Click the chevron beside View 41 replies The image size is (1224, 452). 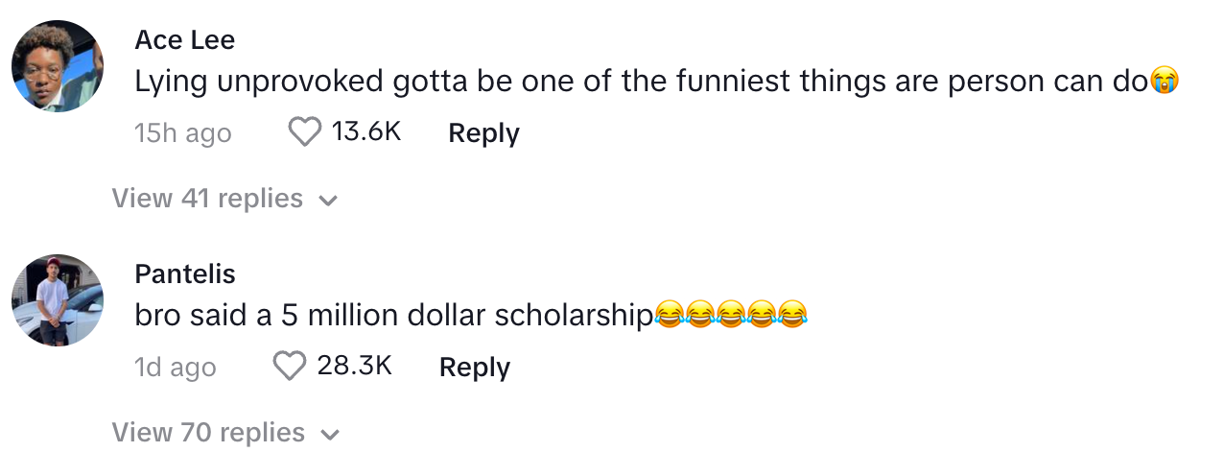point(329,202)
